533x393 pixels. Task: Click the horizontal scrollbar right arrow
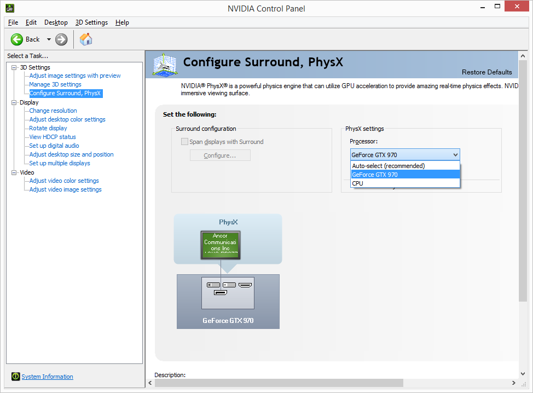point(514,383)
